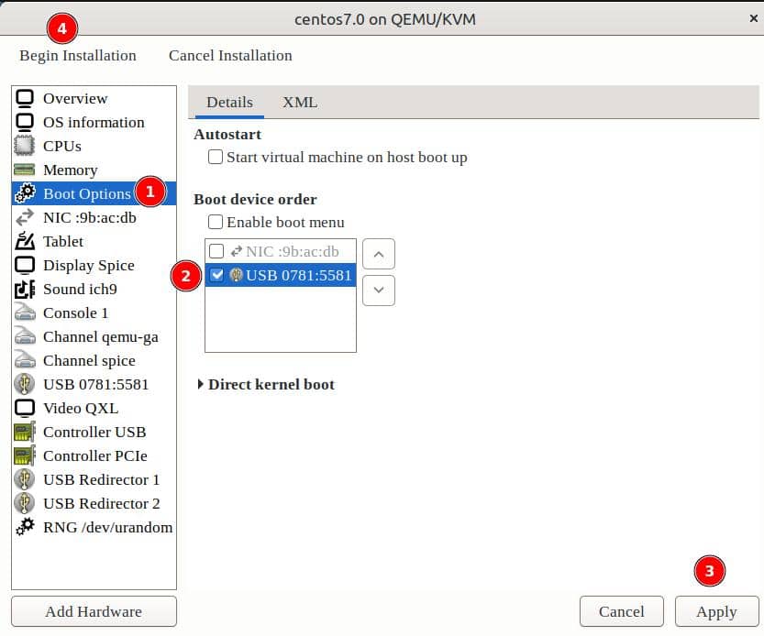This screenshot has height=636, width=764.
Task: Click the USB icon in boot order list
Action: [x=237, y=275]
